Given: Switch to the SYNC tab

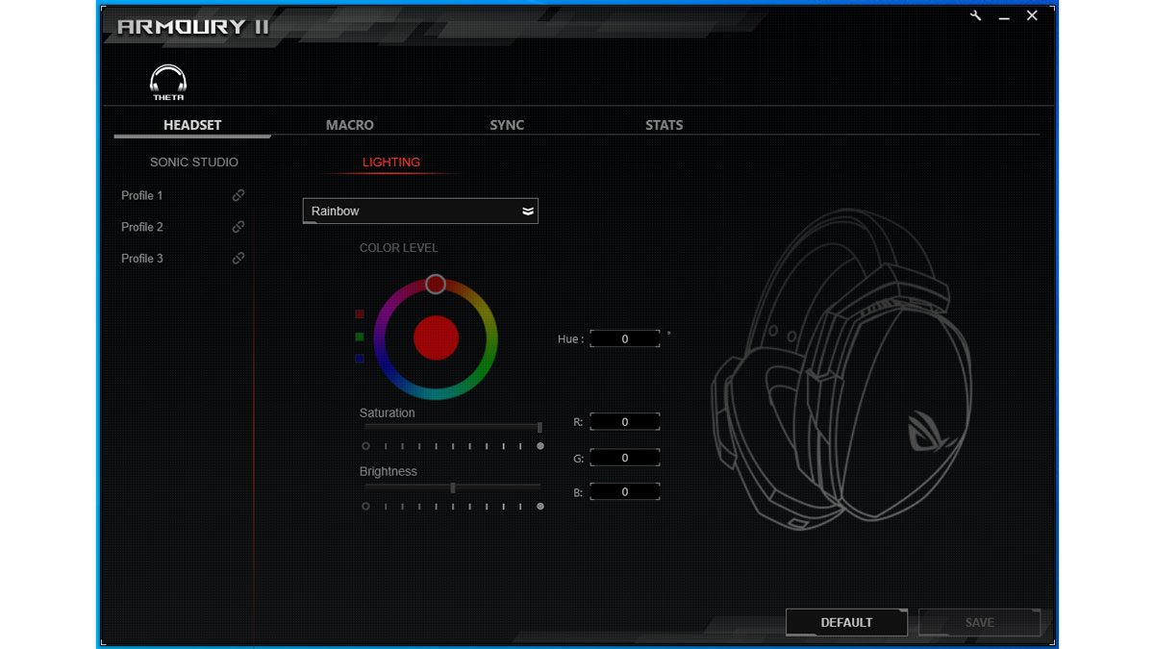Looking at the screenshot, I should pyautogui.click(x=507, y=125).
